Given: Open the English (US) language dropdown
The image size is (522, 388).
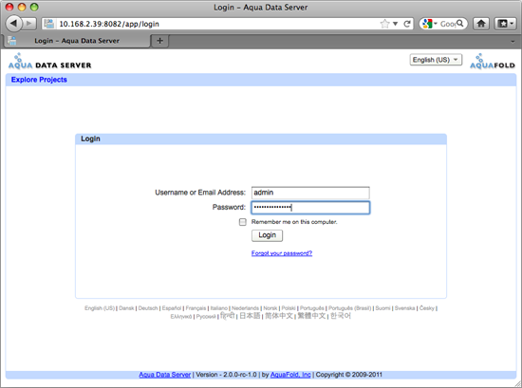Looking at the screenshot, I should [x=436, y=60].
